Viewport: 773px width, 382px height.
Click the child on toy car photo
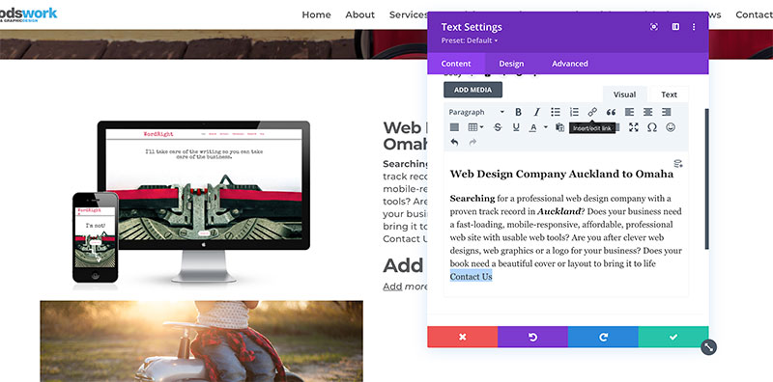pos(201,341)
